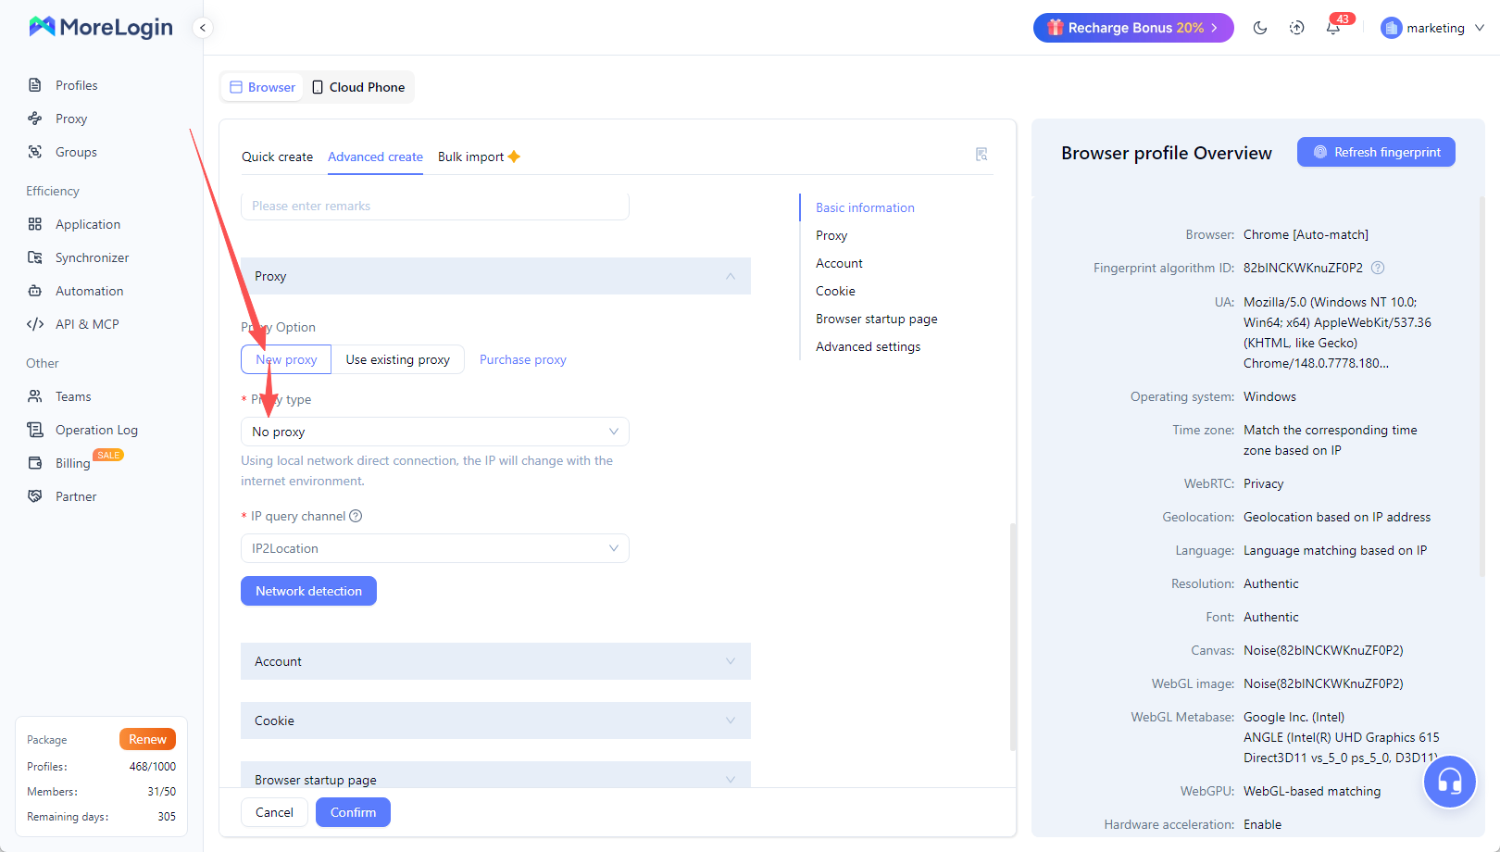
Task: Jump to Cookie anchor in outline
Action: 835,291
